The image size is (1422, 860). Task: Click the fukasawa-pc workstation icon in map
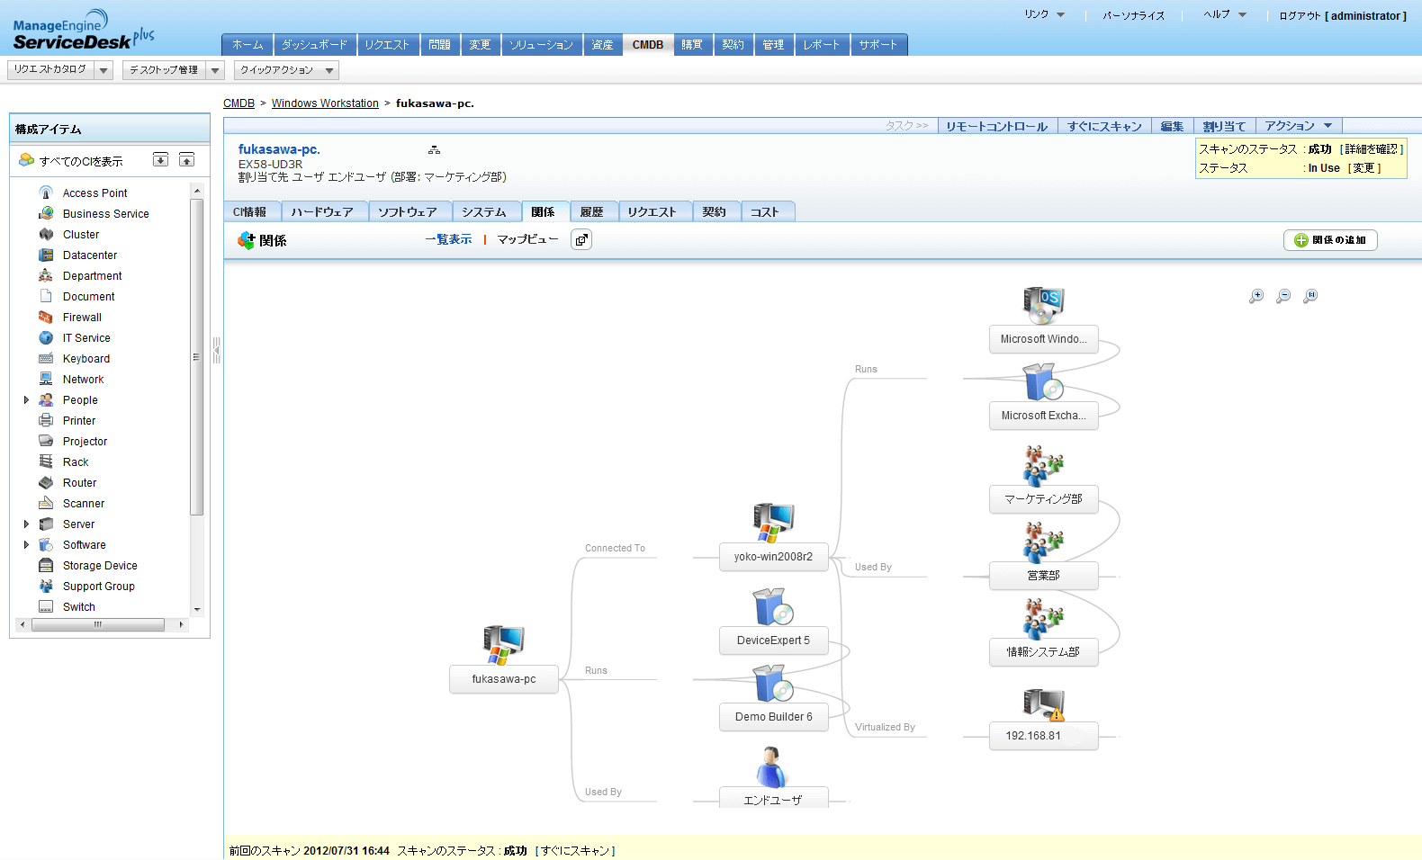pos(503,644)
